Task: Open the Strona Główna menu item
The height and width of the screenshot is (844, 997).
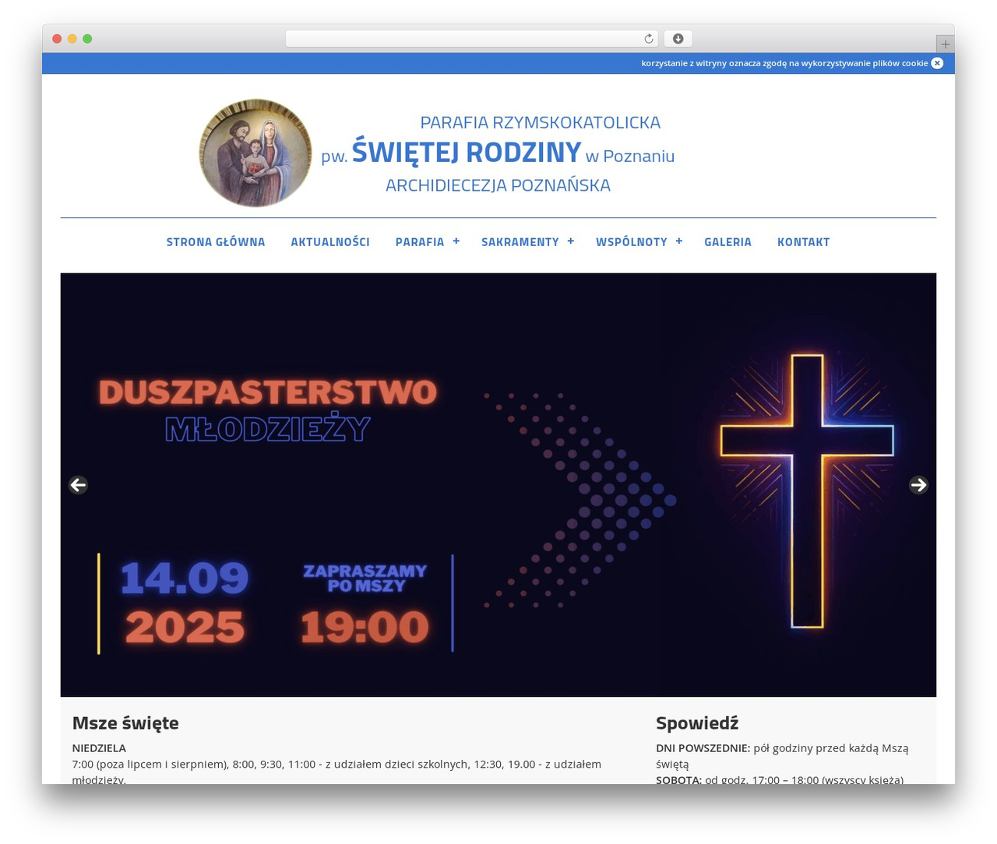Action: click(x=216, y=242)
